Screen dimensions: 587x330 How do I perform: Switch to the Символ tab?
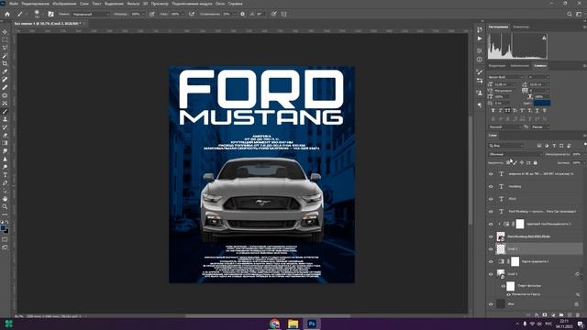click(540, 65)
